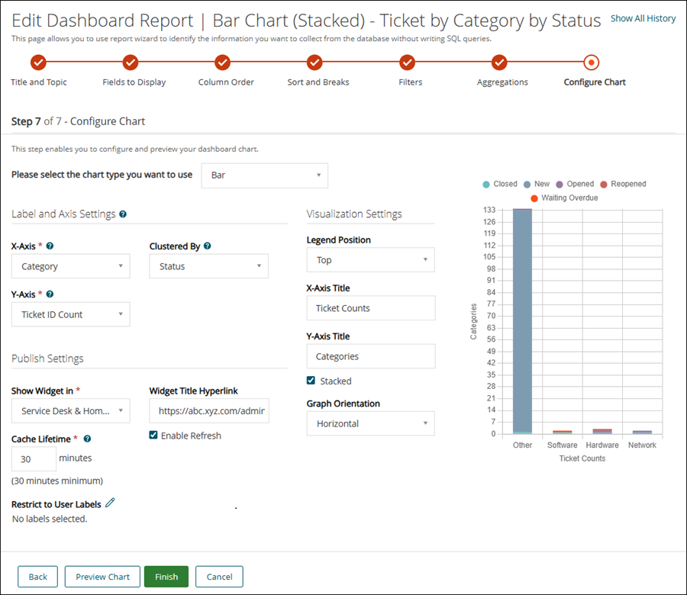This screenshot has height=595, width=687.
Task: Click pencil icon to edit user labels
Action: [110, 503]
